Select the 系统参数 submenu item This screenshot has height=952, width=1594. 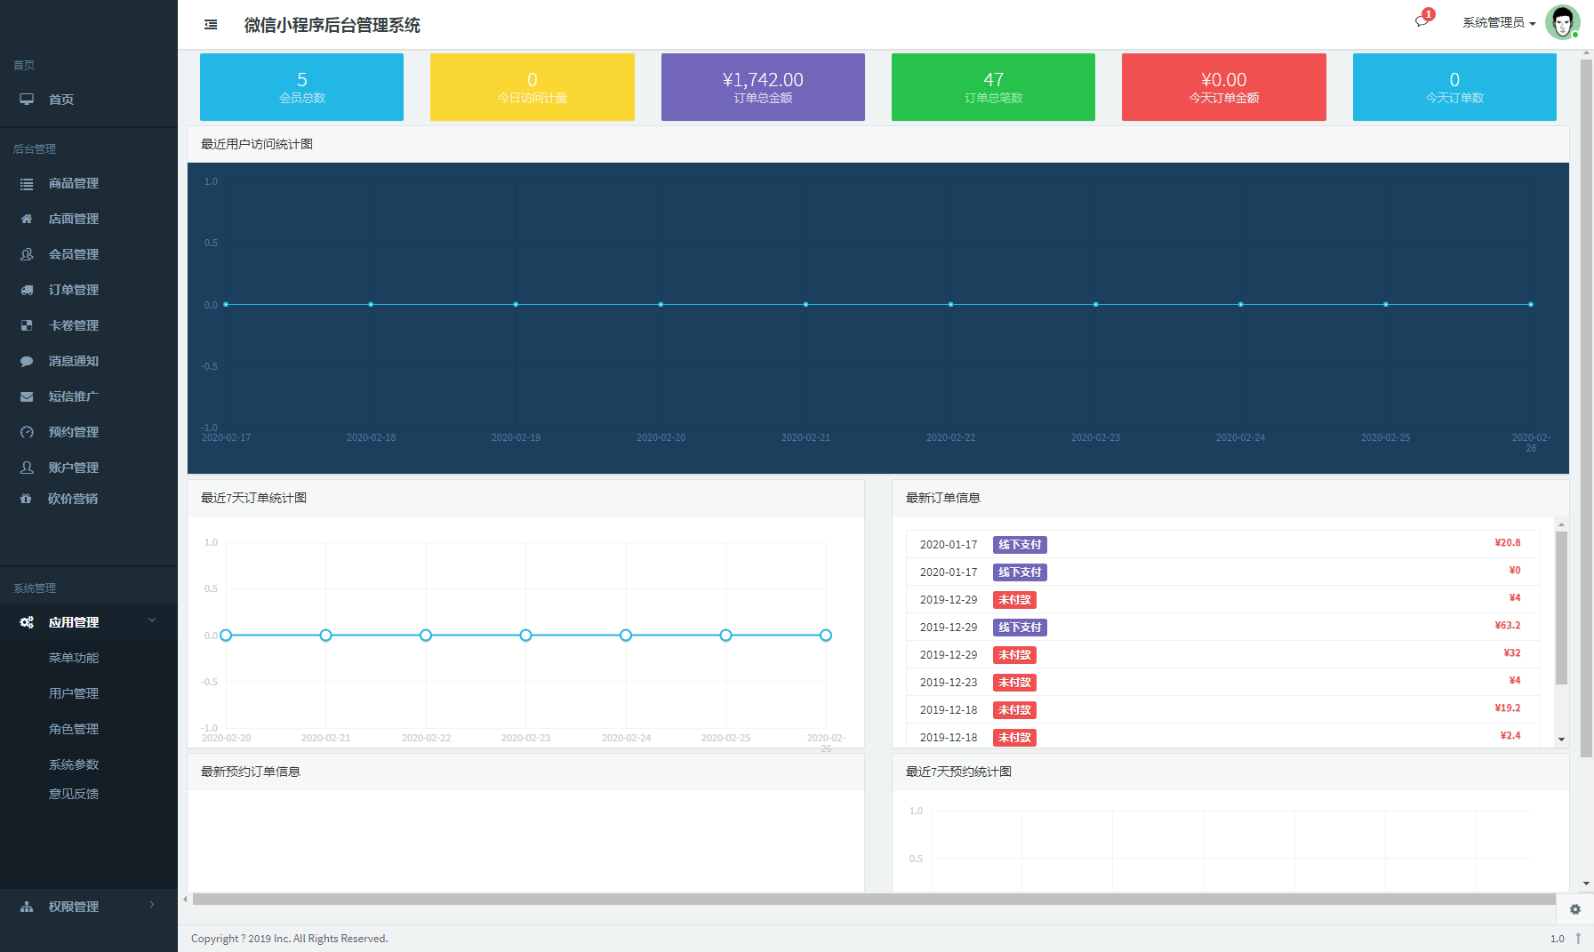74,764
